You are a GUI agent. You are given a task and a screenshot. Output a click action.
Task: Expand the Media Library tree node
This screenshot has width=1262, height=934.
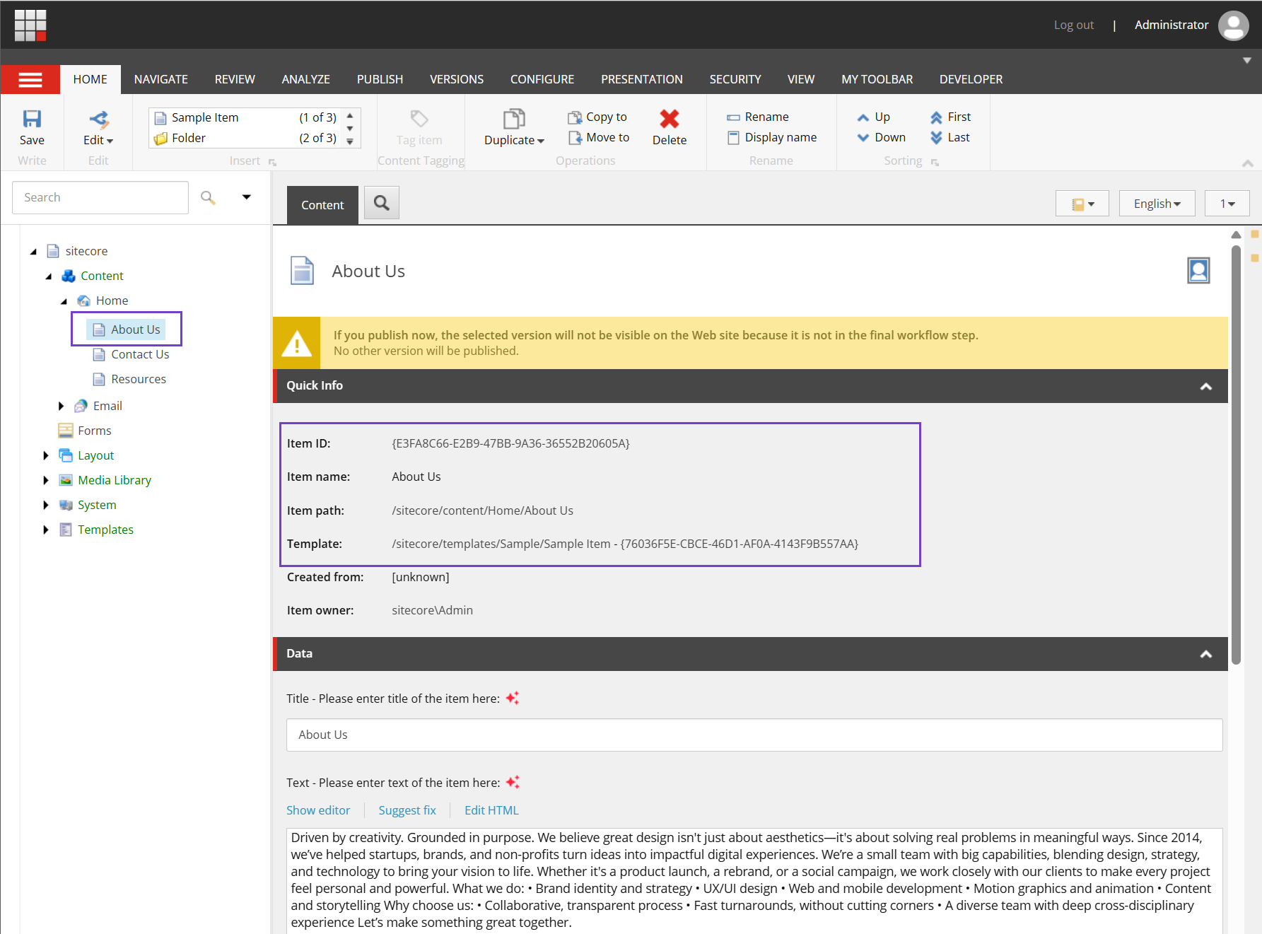click(x=46, y=480)
